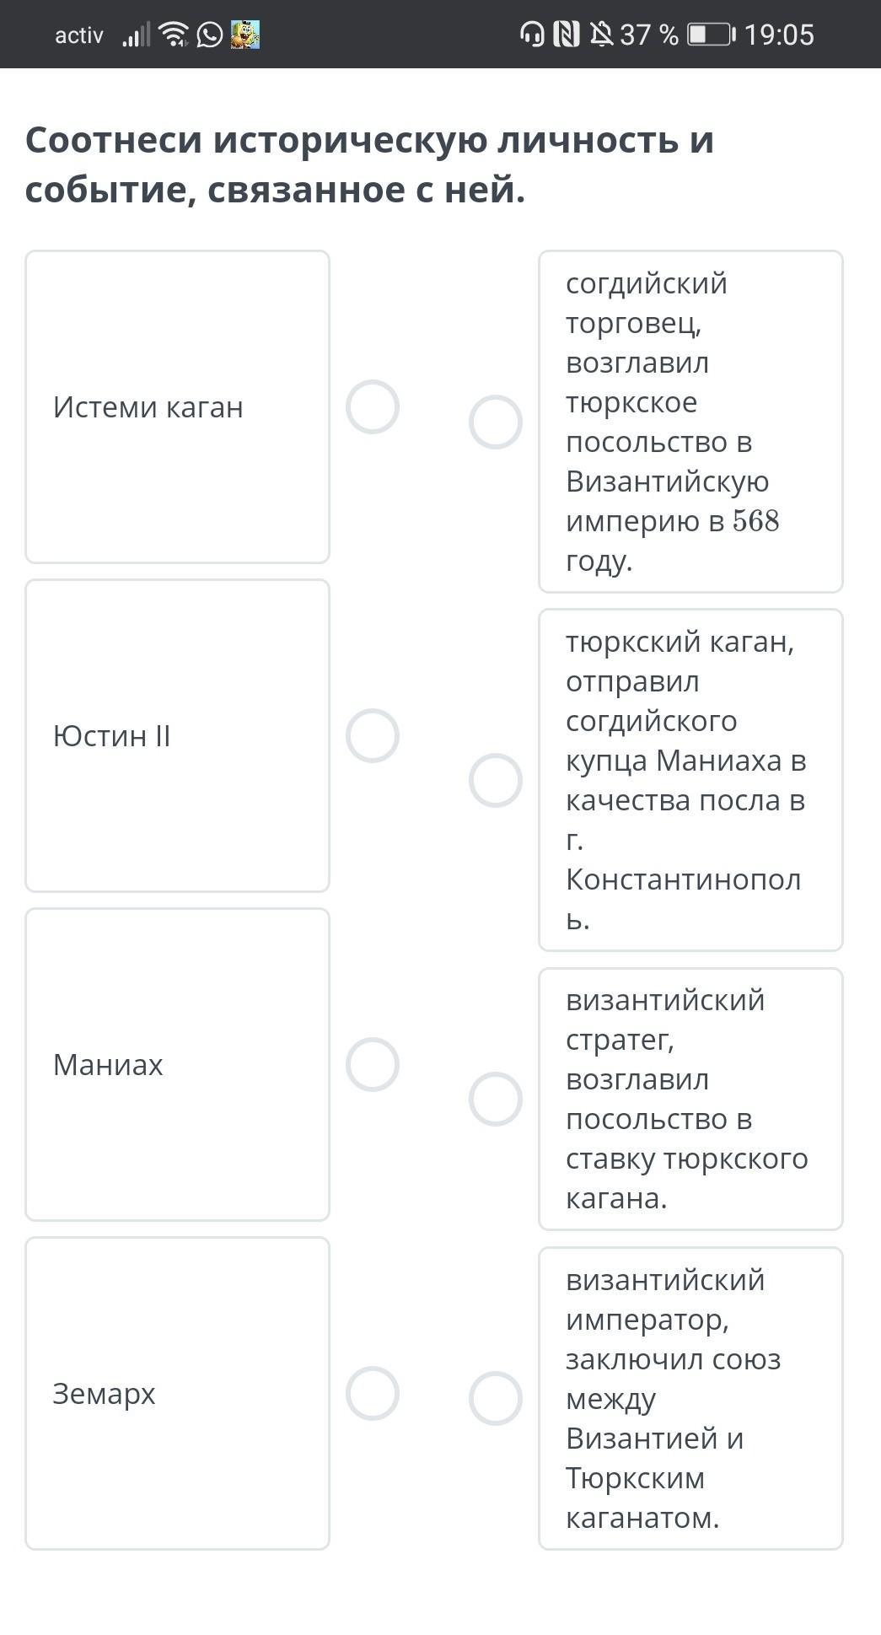Select the radio circle beside Маниах
Screen dimensions: 881x1635
372,1065
